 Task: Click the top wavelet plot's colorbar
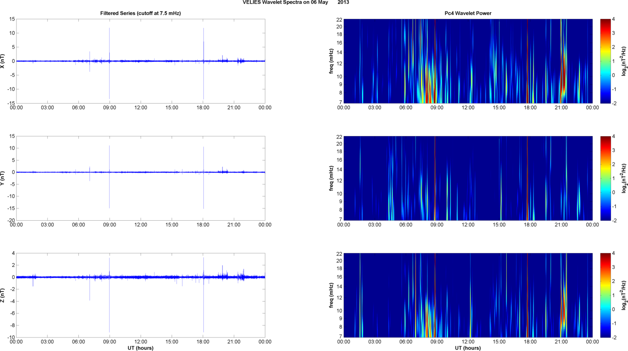pos(605,61)
